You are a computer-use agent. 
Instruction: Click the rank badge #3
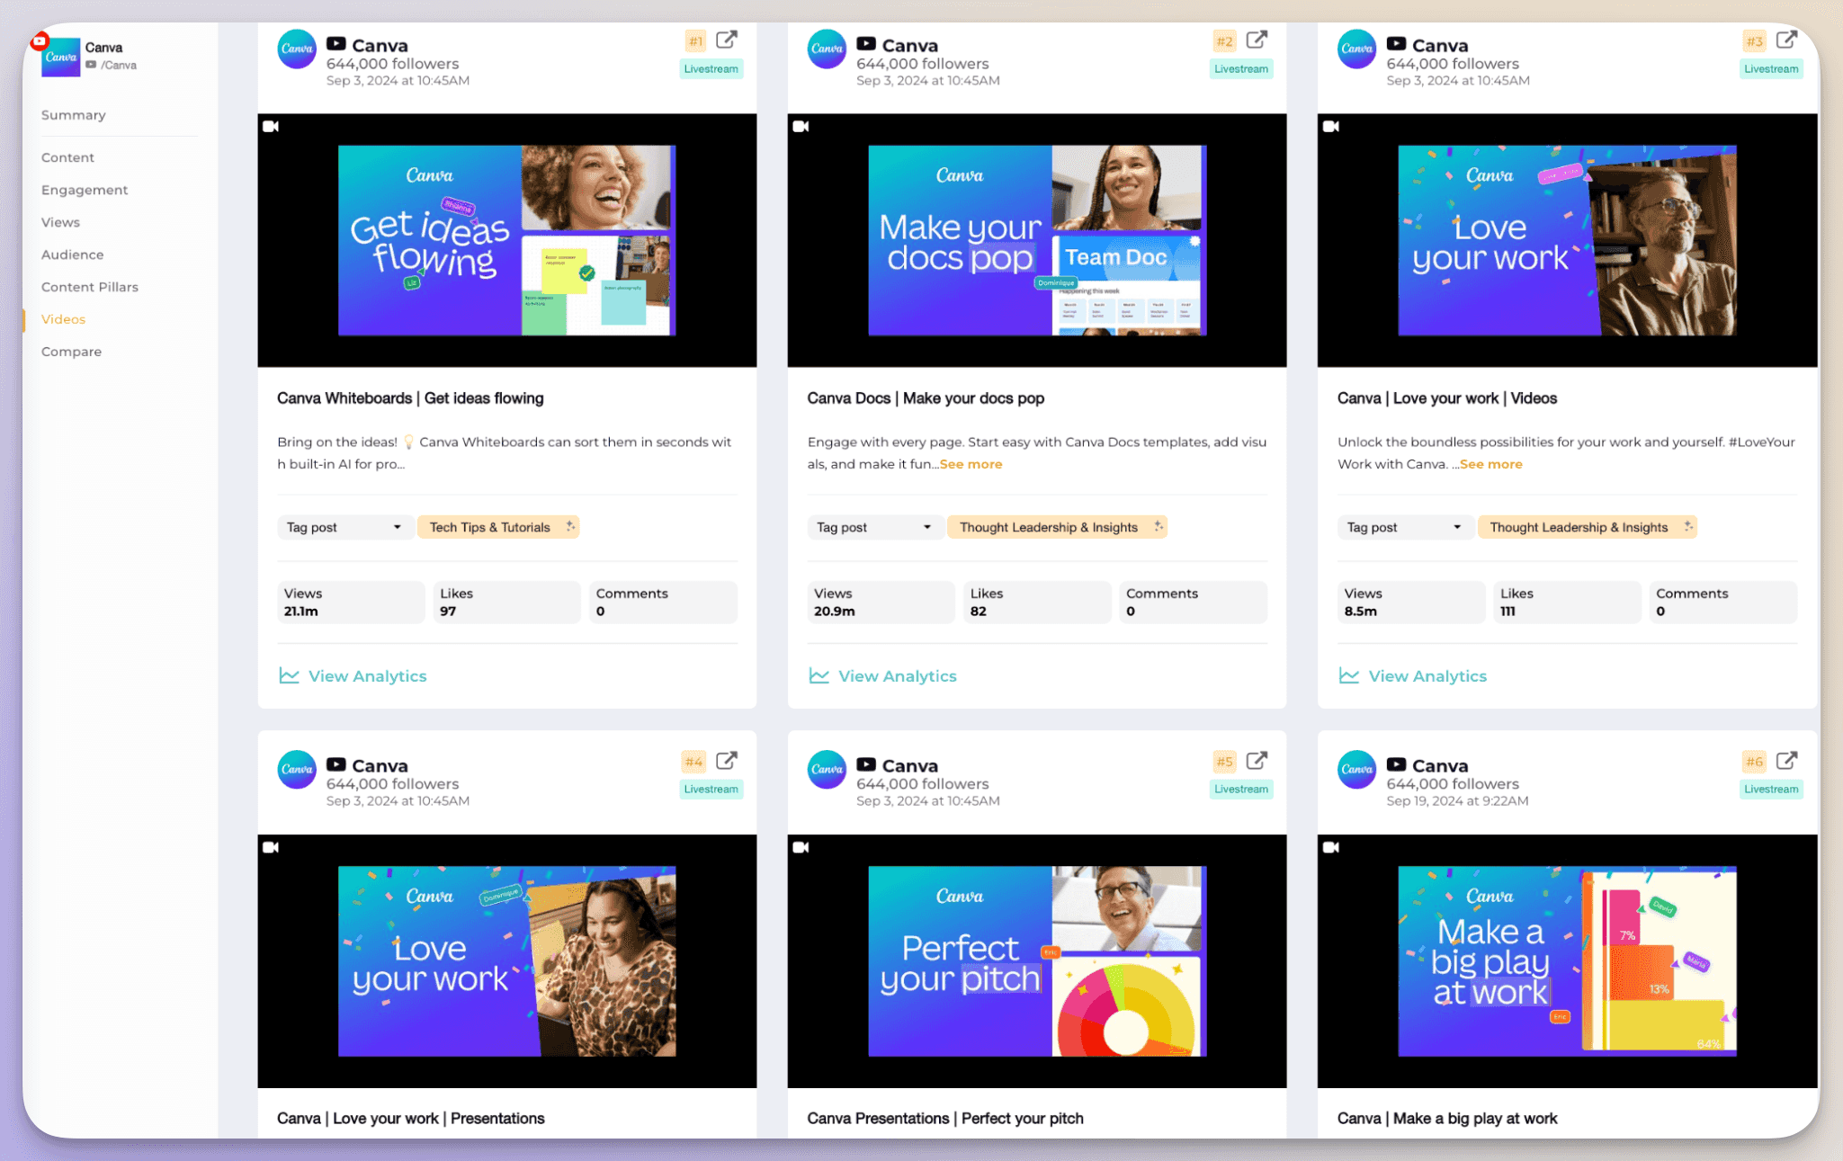point(1755,41)
